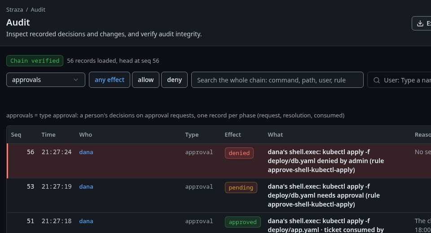Viewport: 431px width, 233px height.
Task: Click approval type in seq 56 row
Action: 199,152
